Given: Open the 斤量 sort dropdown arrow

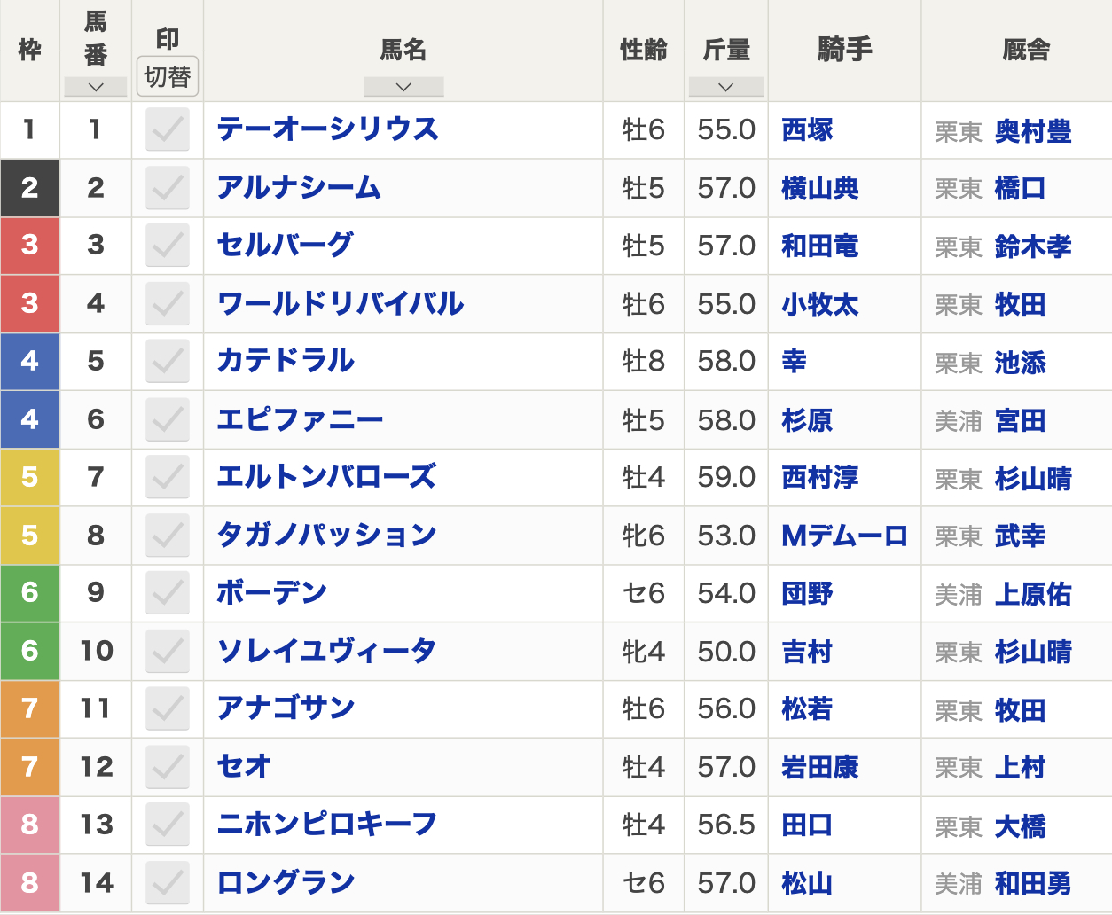Looking at the screenshot, I should click(x=725, y=87).
